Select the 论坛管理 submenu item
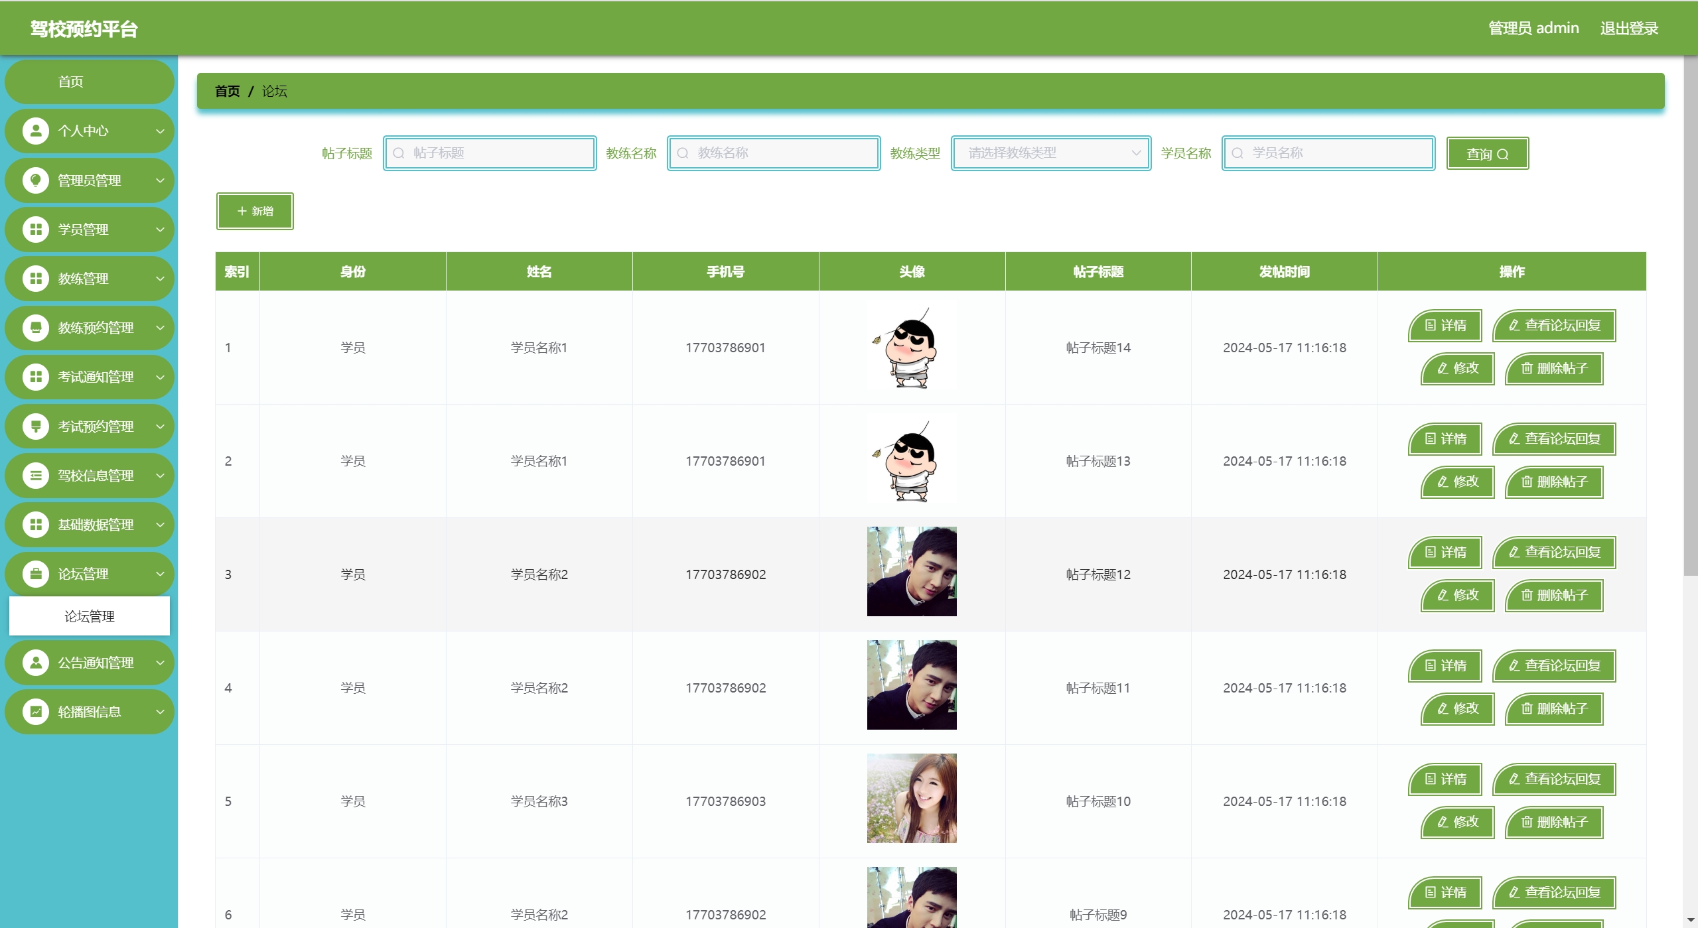1698x928 pixels. (90, 616)
